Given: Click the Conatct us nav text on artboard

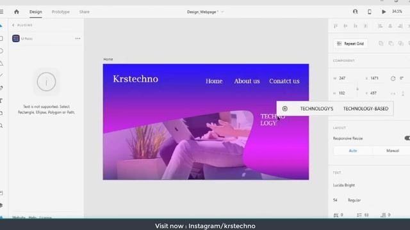Looking at the screenshot, I should (x=284, y=81).
